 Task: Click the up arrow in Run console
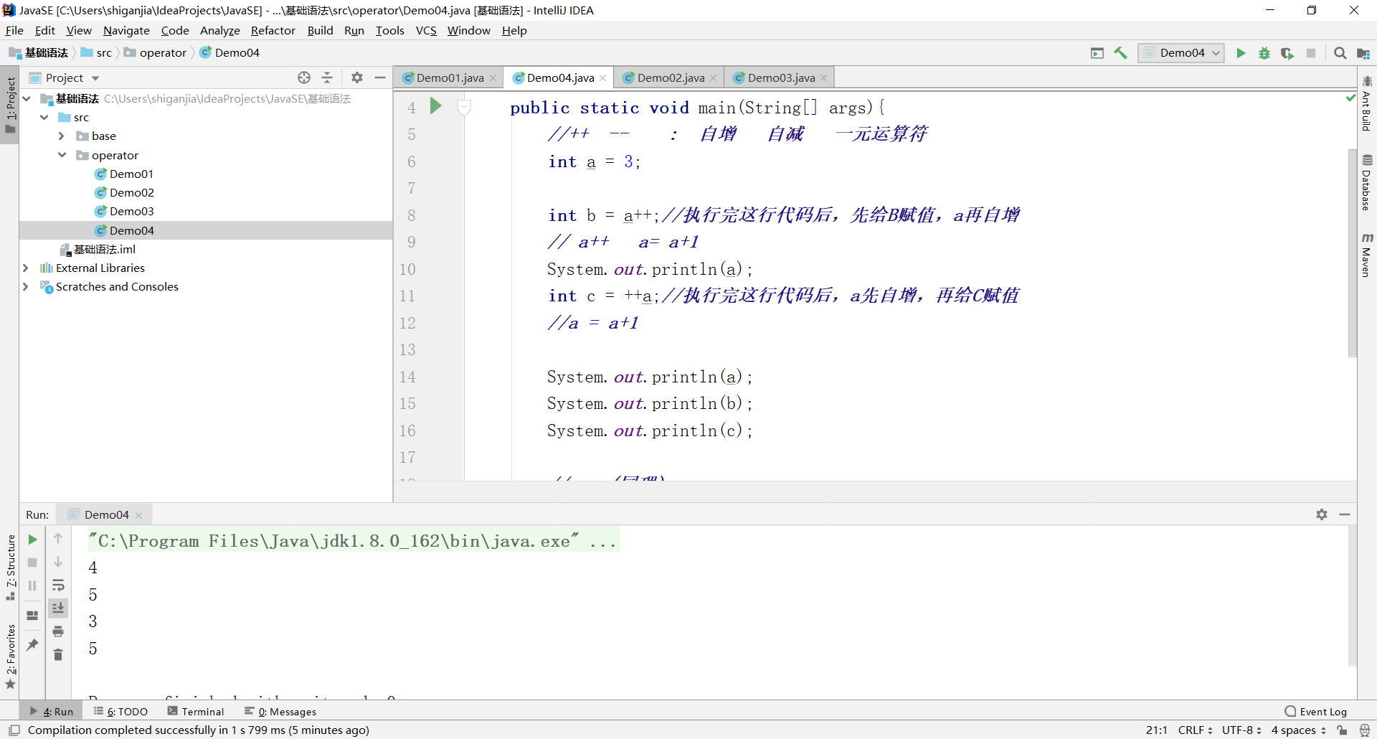(58, 538)
